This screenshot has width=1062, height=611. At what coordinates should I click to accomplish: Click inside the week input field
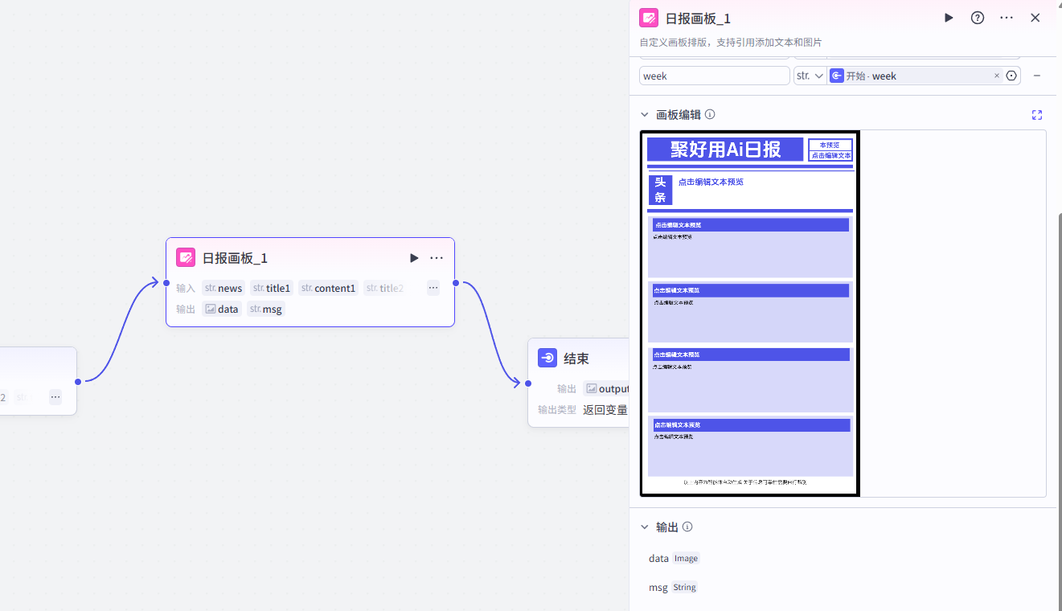(x=714, y=75)
